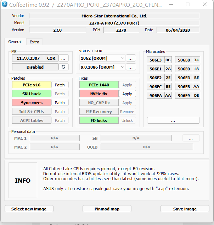Select the 506E8 microcode entry
Image resolution: width=214 pixels, height=225 pixels.
pyautogui.click(x=187, y=60)
